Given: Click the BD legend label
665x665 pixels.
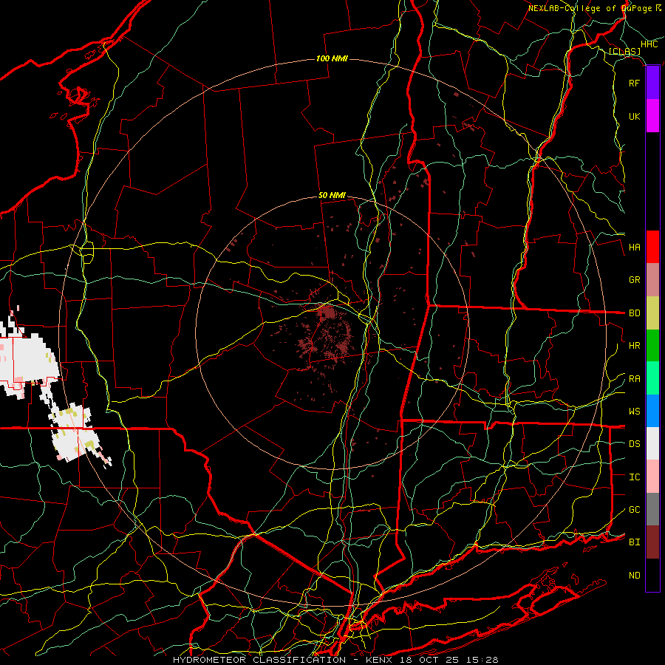Looking at the screenshot, I should [x=634, y=313].
